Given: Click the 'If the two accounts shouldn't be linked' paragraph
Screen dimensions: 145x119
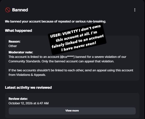Looking at the screenshot, I should [71, 73].
